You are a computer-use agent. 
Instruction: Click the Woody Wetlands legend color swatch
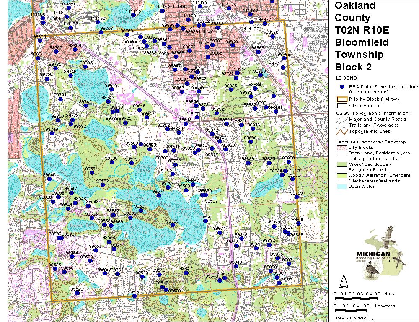tap(342, 175)
